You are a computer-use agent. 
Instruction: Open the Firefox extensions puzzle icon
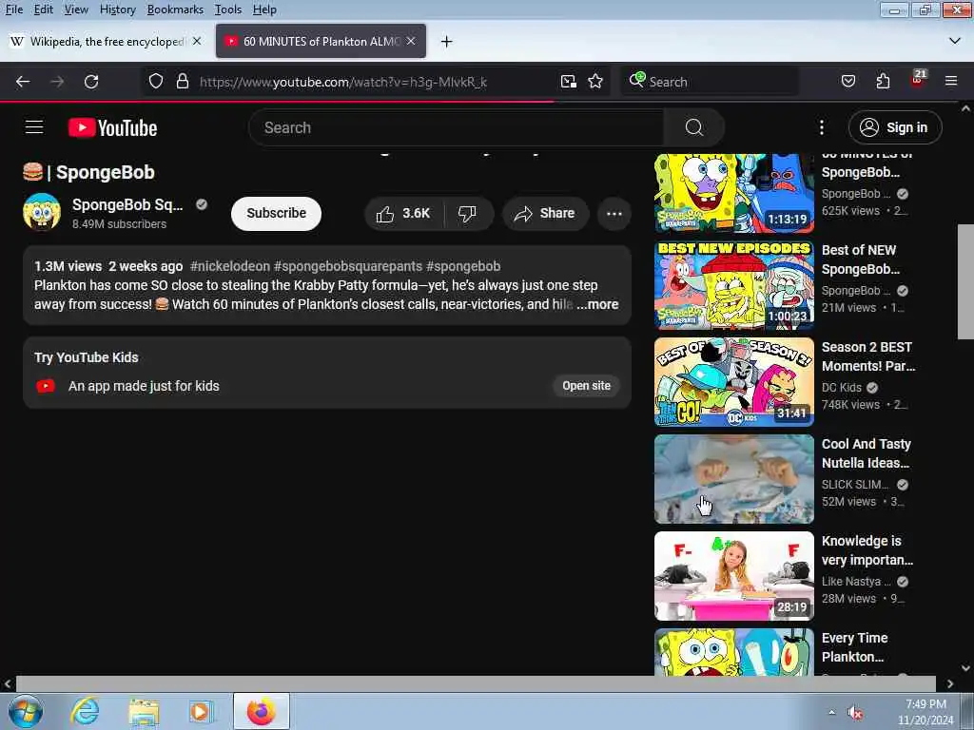[x=883, y=82]
